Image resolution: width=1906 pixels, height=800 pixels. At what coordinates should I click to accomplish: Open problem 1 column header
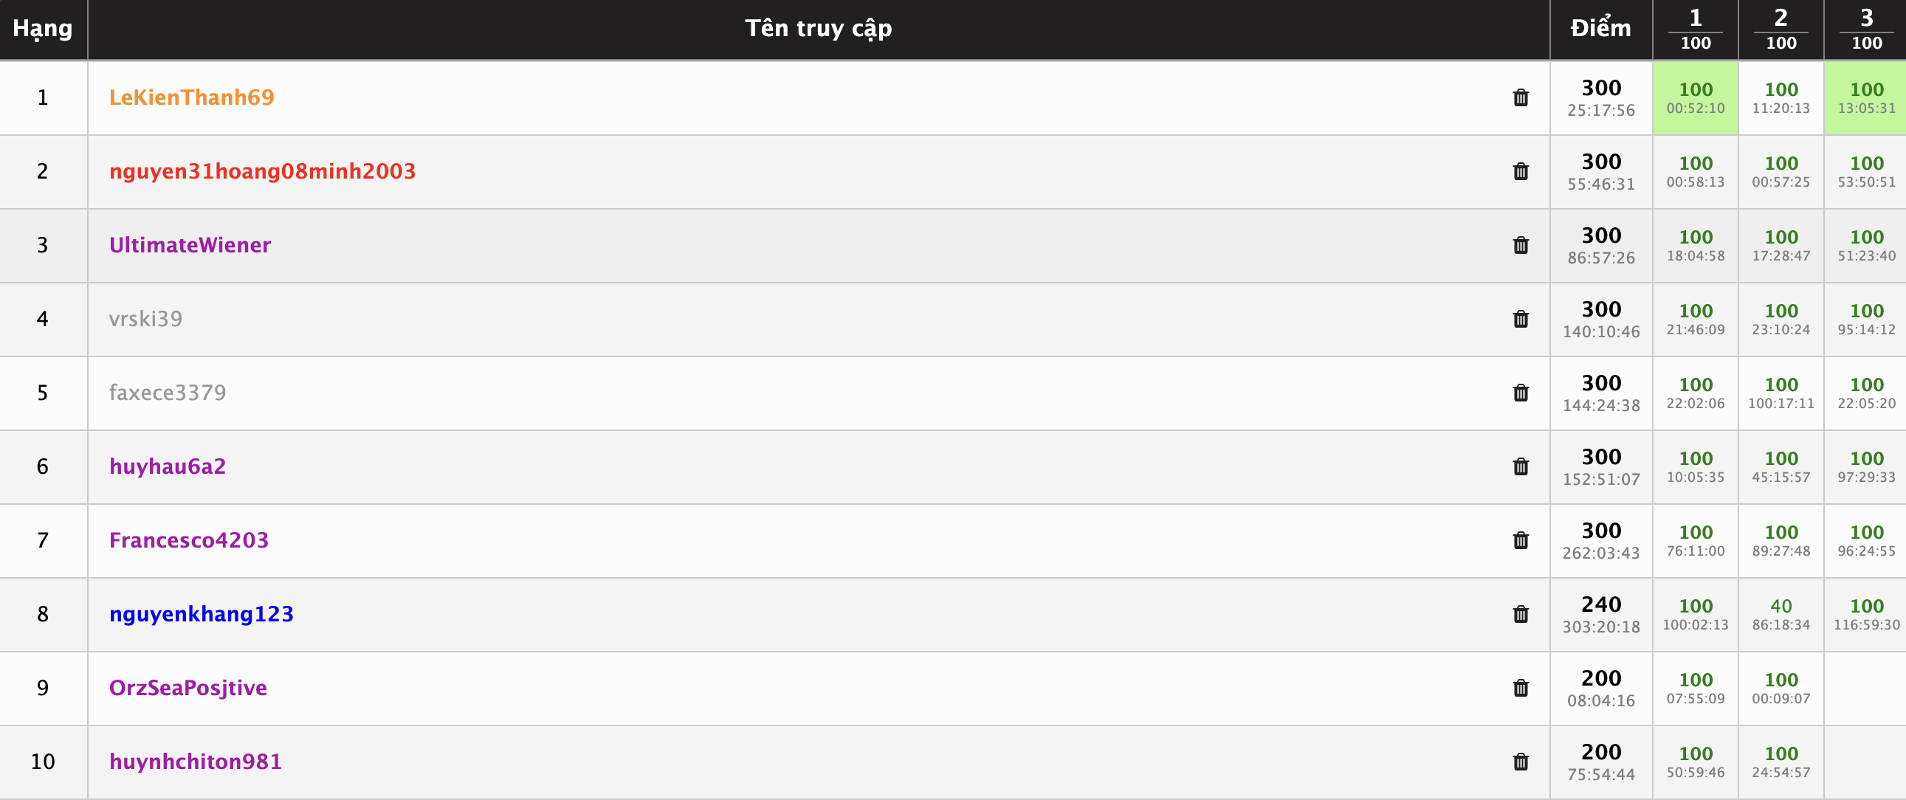tap(1695, 29)
